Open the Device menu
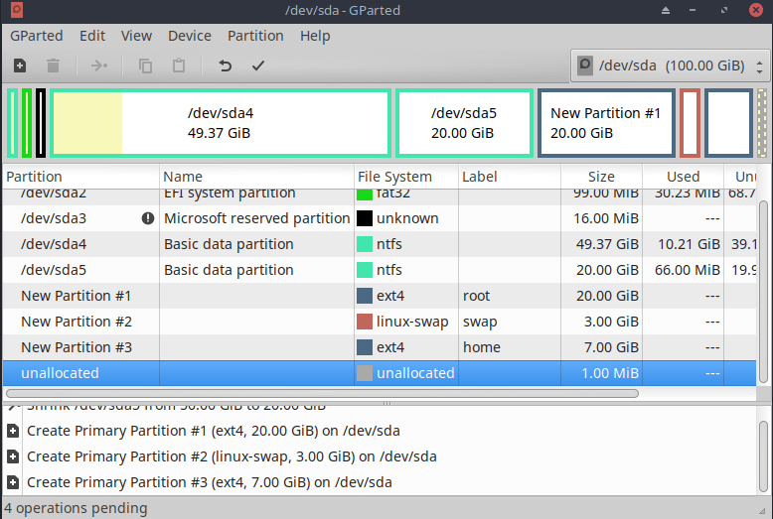This screenshot has width=773, height=519. (x=190, y=36)
